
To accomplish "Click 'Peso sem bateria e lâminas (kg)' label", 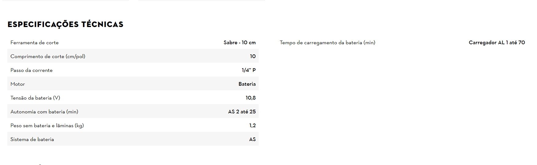I will (47, 126).
